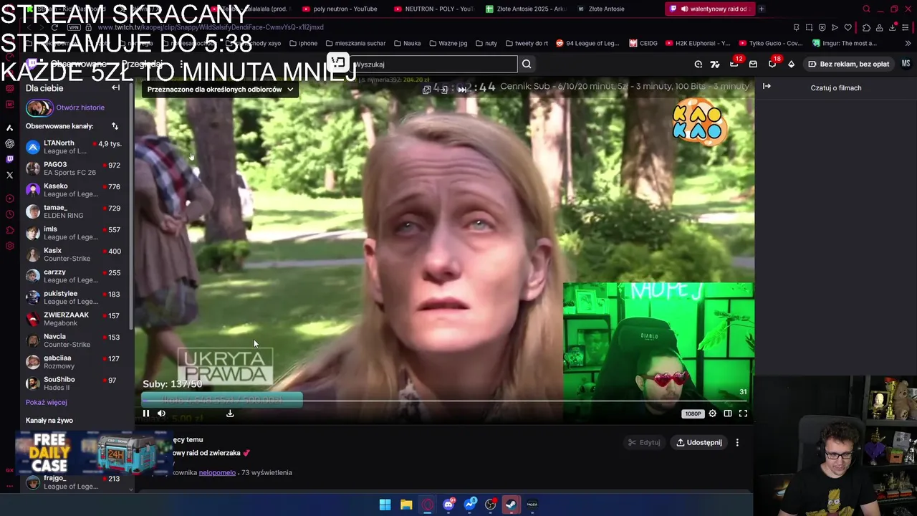917x516 pixels.
Task: Mute the clip using the volume icon
Action: [161, 414]
